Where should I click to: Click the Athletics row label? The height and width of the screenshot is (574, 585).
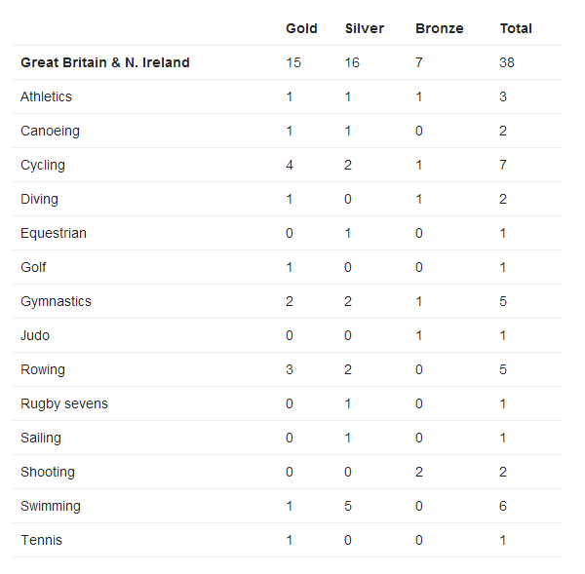point(46,96)
